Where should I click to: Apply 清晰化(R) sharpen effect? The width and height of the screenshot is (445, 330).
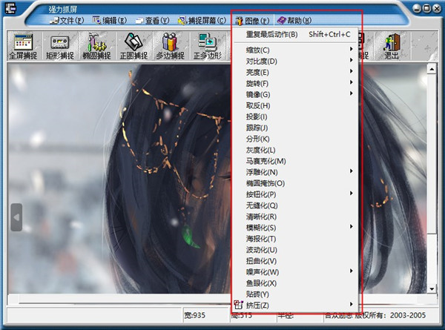(295, 217)
